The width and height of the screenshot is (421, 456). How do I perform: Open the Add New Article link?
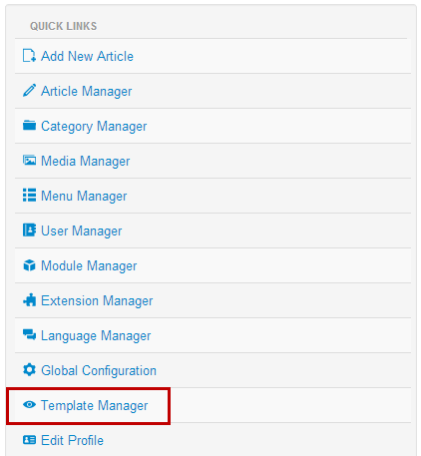pyautogui.click(x=87, y=56)
